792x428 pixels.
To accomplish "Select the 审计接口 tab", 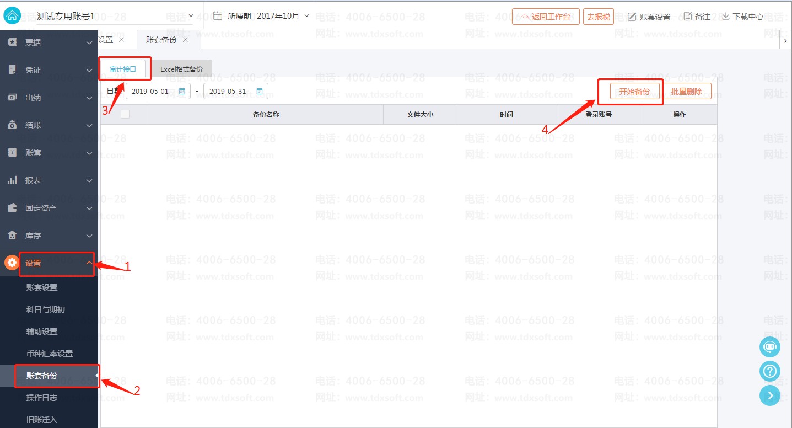I will tap(123, 69).
